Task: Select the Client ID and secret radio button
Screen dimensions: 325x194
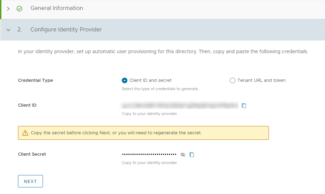Action: pyautogui.click(x=125, y=80)
